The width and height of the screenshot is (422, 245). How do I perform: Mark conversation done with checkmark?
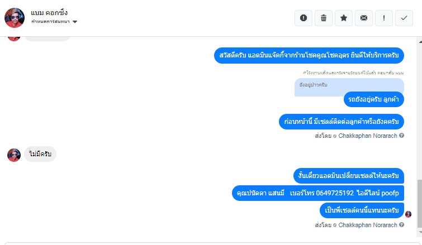coord(404,18)
